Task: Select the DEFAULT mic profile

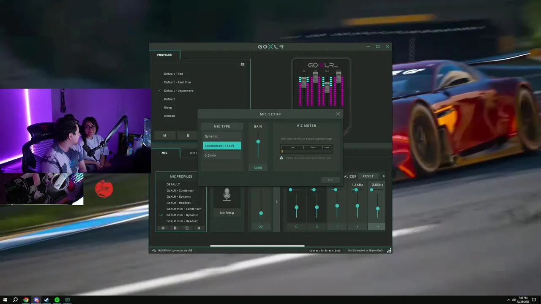Action: [x=173, y=185]
